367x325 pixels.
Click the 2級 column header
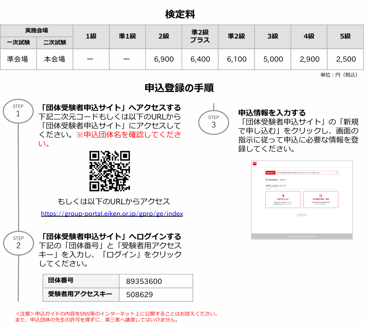tap(163, 36)
